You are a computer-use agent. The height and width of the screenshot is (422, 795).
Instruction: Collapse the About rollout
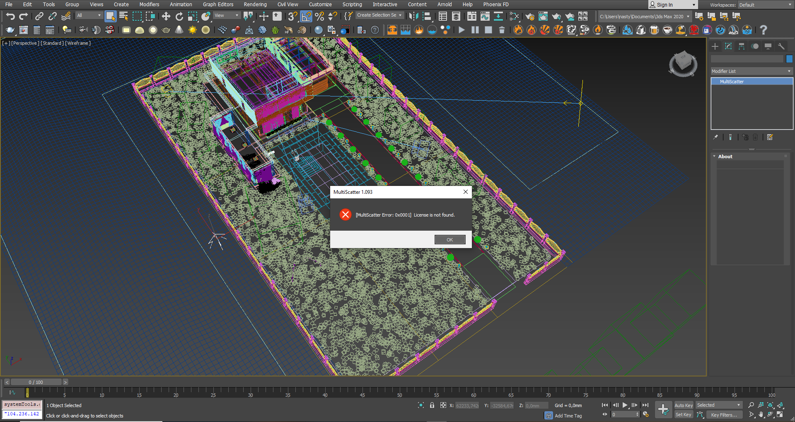(725, 157)
